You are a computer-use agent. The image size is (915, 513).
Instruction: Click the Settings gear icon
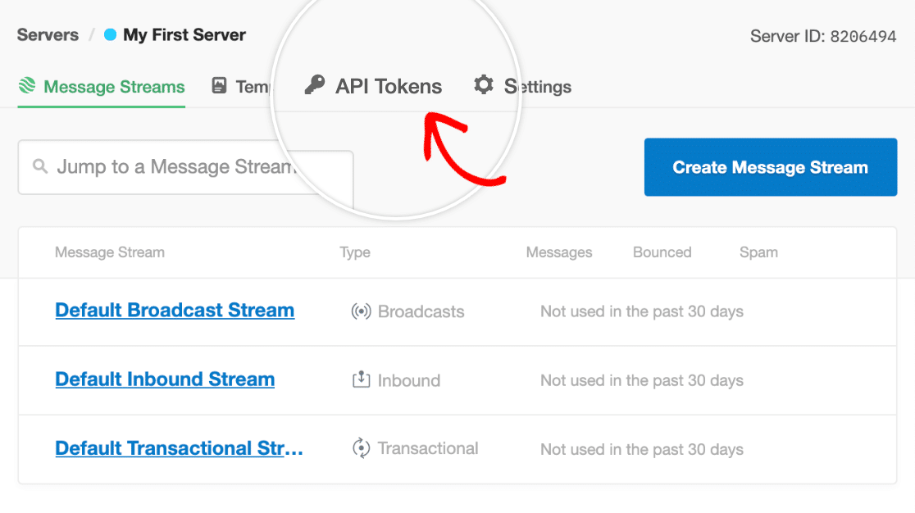coord(484,85)
